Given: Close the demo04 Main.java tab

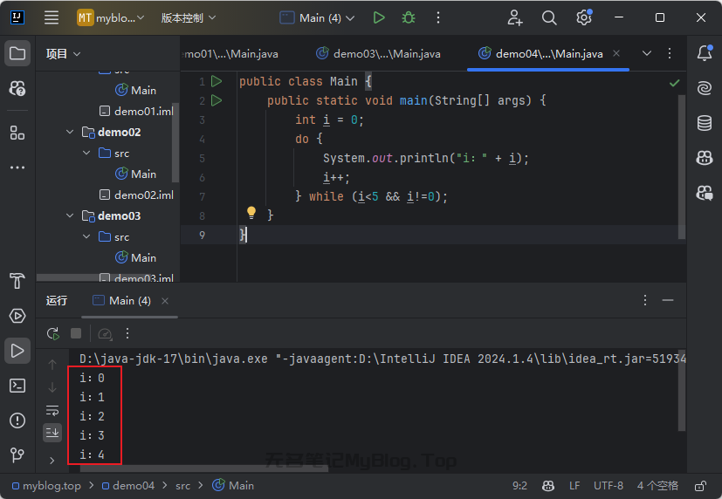Looking at the screenshot, I should pyautogui.click(x=616, y=53).
